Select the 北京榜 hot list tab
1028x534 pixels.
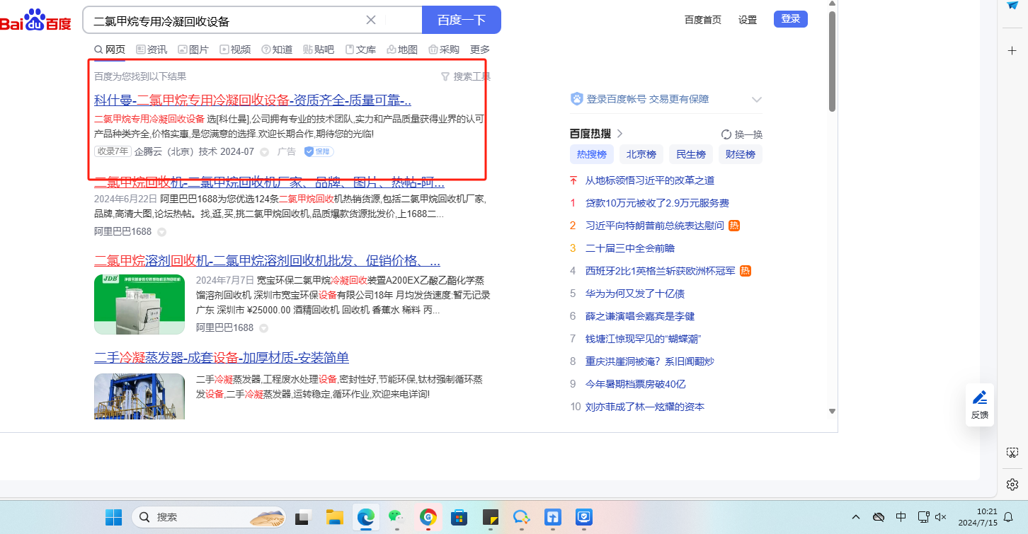[x=641, y=154]
